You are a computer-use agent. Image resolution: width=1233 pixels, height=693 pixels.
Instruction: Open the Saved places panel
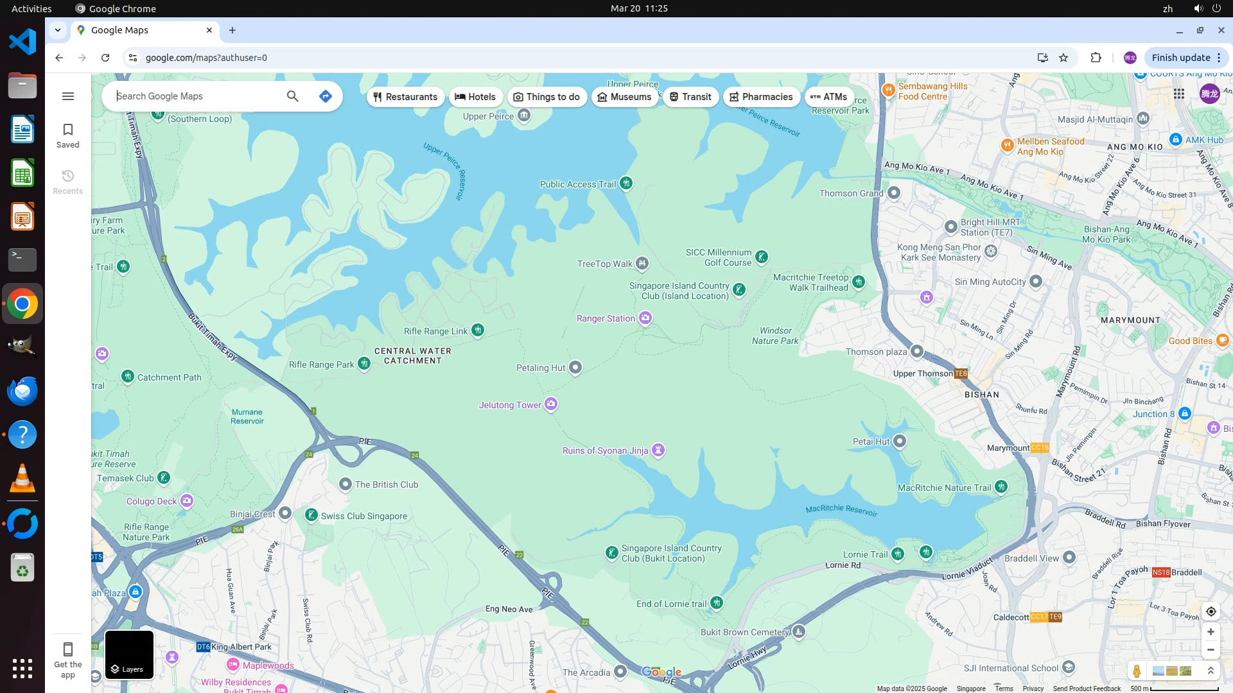[68, 135]
